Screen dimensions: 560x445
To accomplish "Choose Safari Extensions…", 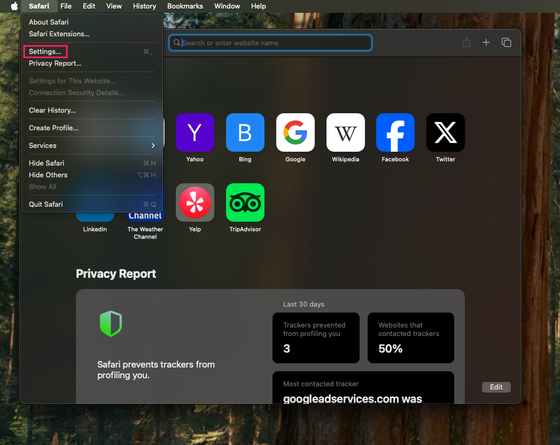I will pyautogui.click(x=92, y=34).
